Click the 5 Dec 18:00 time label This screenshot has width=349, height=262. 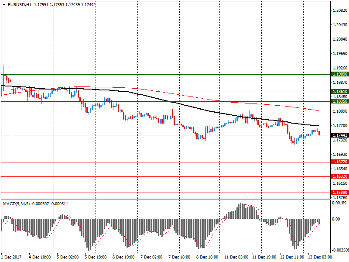point(96,258)
